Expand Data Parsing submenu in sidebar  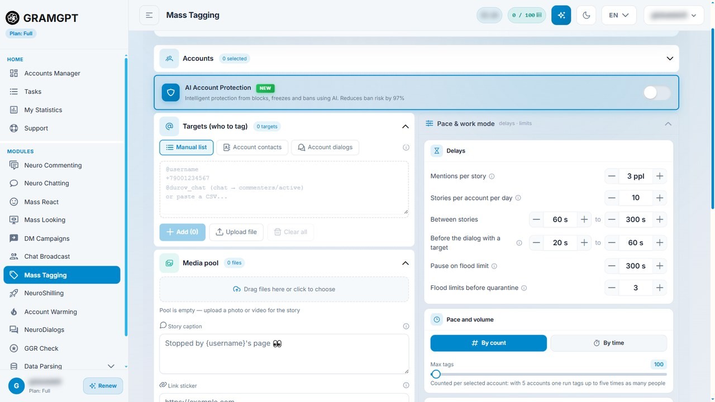click(x=111, y=366)
